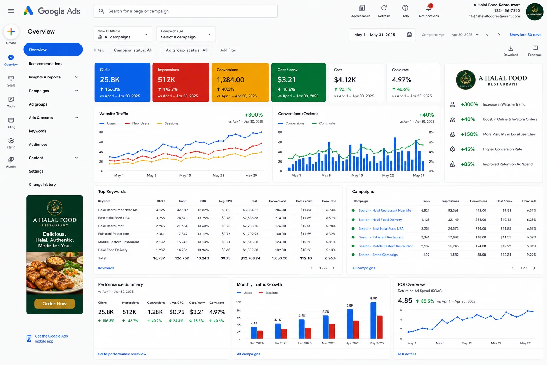The height and width of the screenshot is (365, 547).
Task: Click the mobile app phone icon
Action: click(29, 338)
